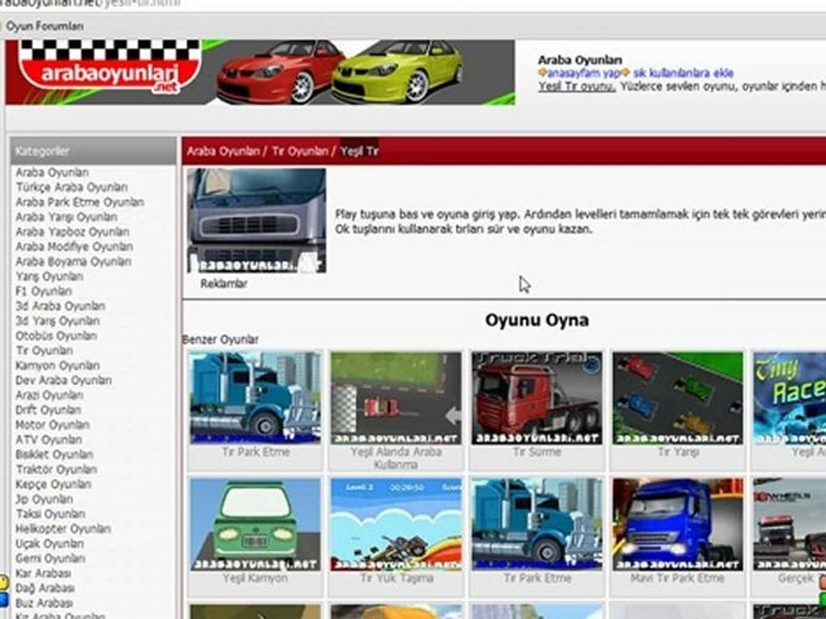The height and width of the screenshot is (619, 826).
Task: Click the arabaoyunlari.net logo
Action: pyautogui.click(x=109, y=68)
